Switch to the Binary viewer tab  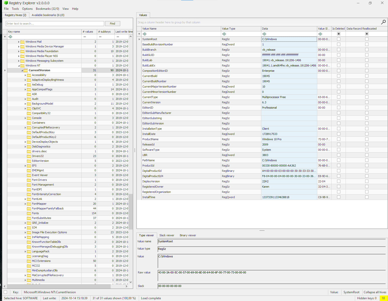(188, 235)
